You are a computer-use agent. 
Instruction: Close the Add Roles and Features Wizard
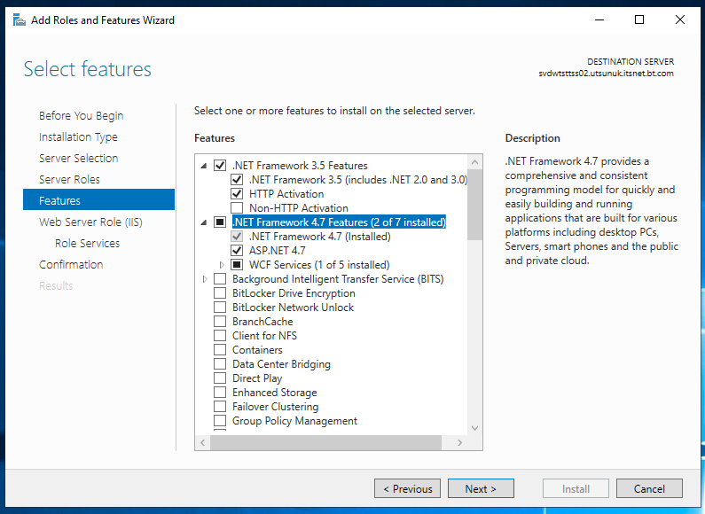point(680,19)
